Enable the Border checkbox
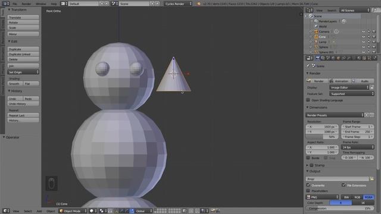The width and height of the screenshot is (381, 214). click(308, 158)
